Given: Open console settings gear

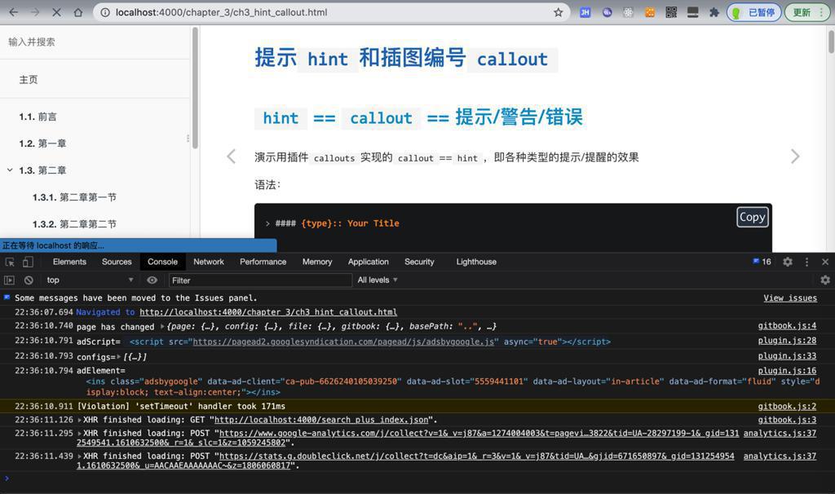Looking at the screenshot, I should pos(825,280).
